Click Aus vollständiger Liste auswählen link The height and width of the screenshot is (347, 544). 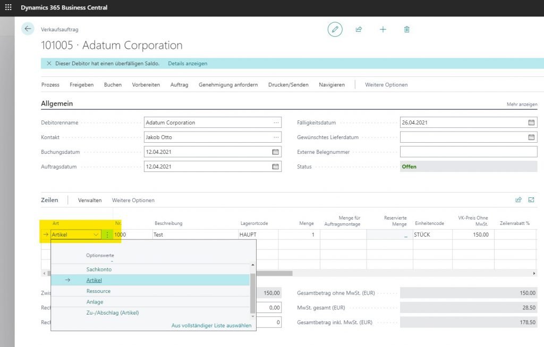211,325
